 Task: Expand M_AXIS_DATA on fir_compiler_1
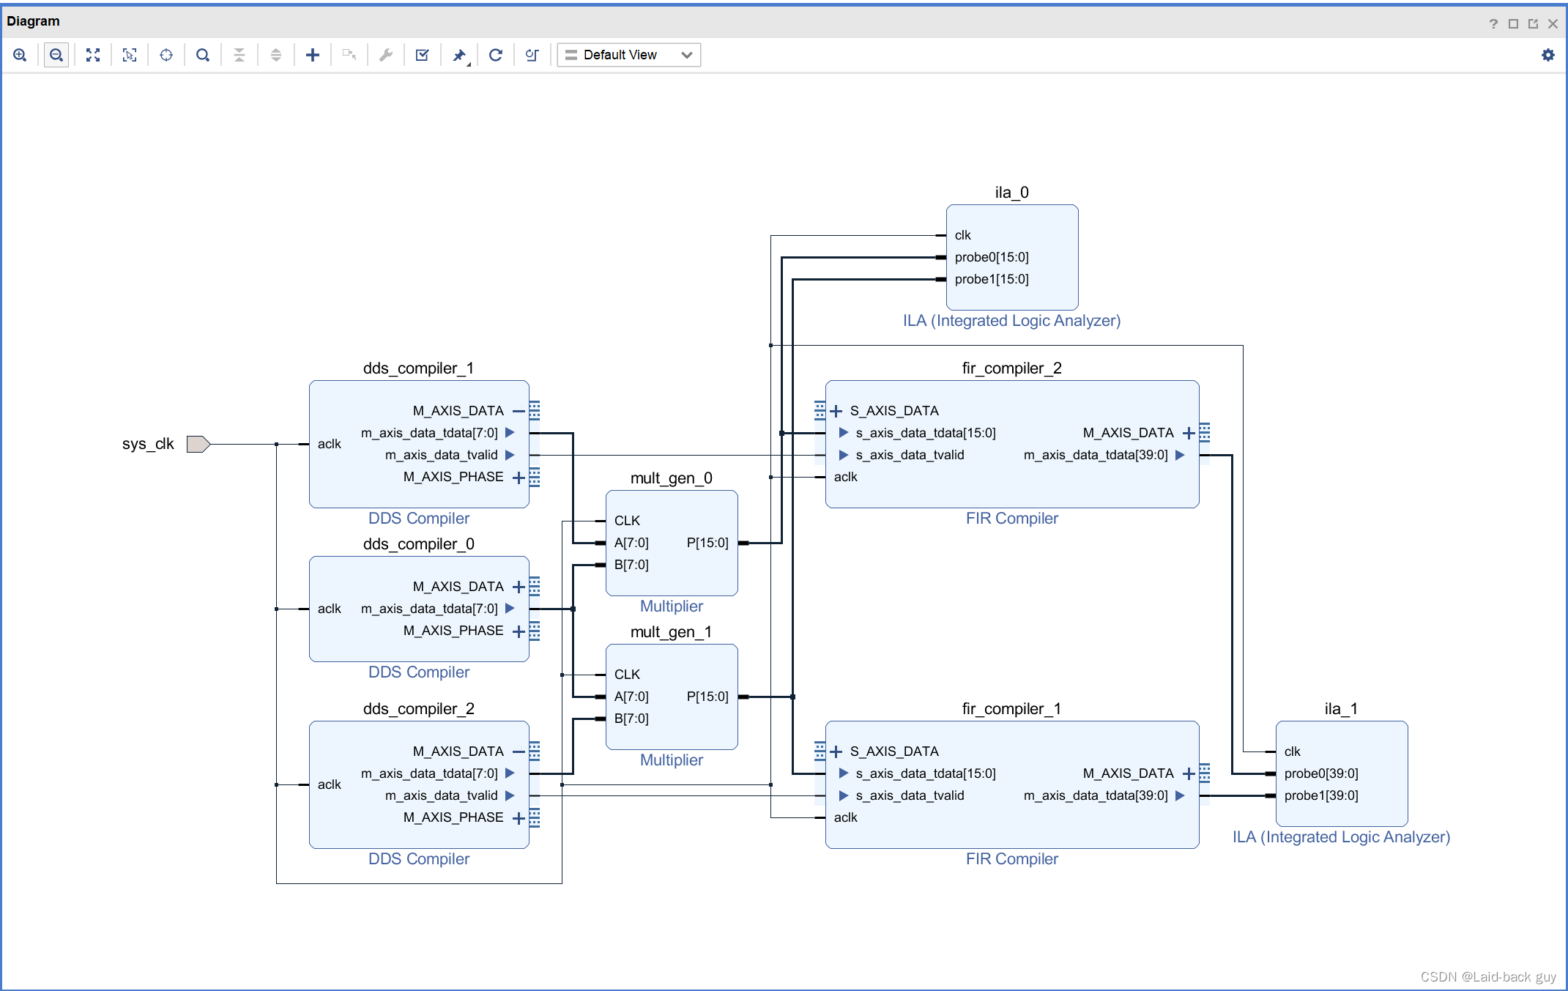pyautogui.click(x=1189, y=773)
